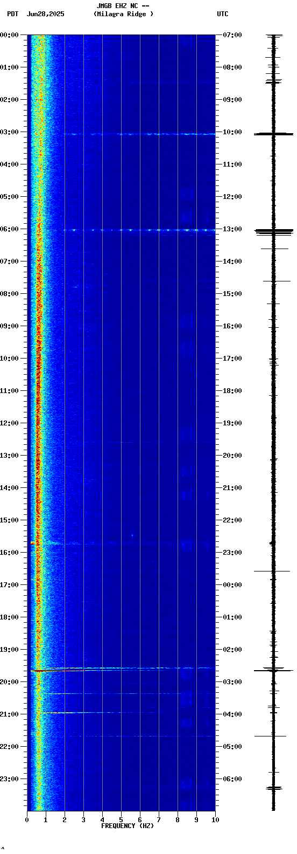Click the 'PDT' timezone label
297x854 pixels.
point(12,14)
